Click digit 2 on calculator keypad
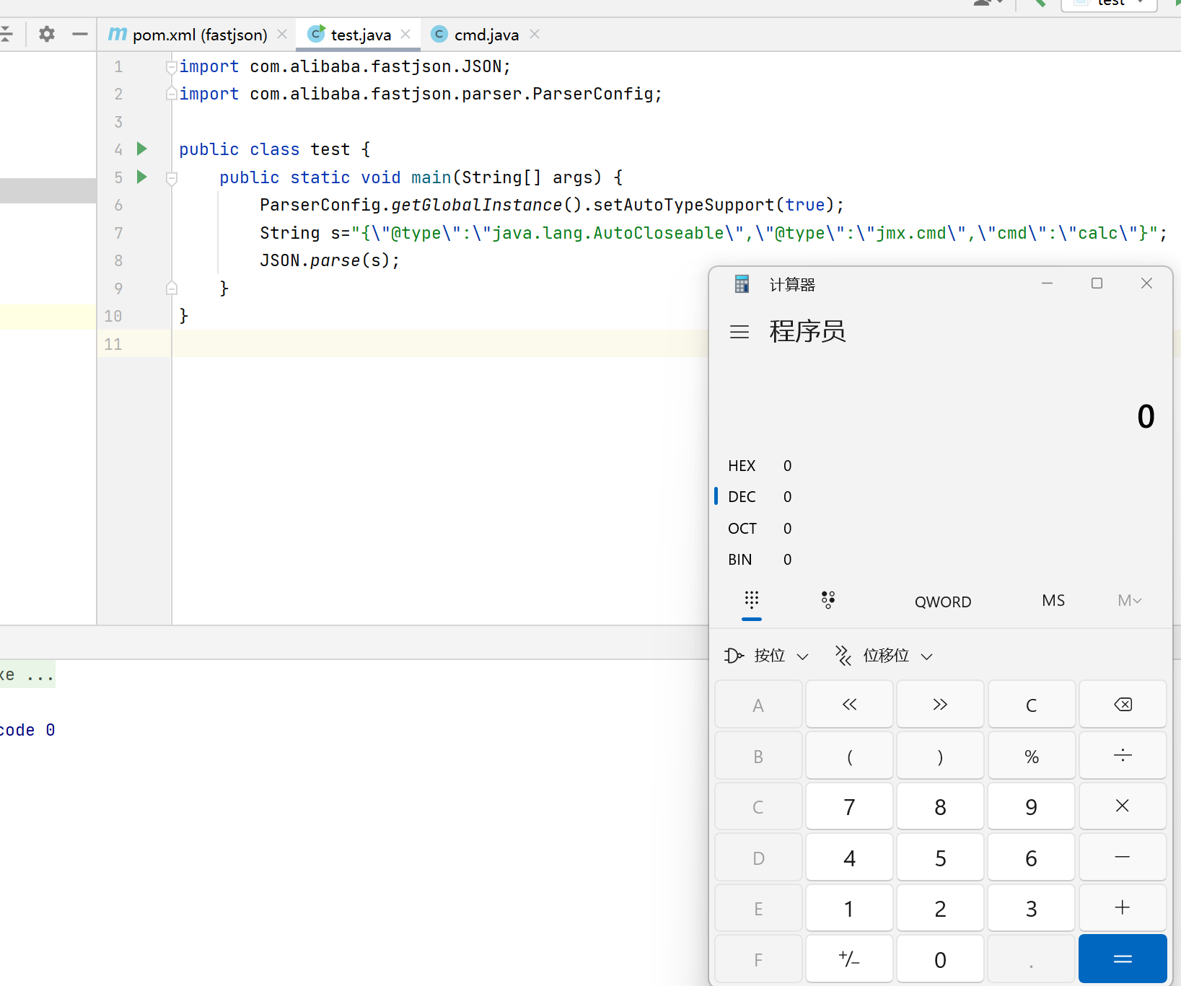Image resolution: width=1181 pixels, height=986 pixels. (940, 908)
